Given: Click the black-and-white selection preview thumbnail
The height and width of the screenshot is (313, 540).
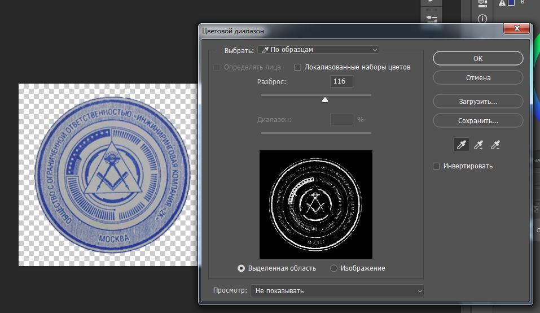Looking at the screenshot, I should [x=316, y=205].
